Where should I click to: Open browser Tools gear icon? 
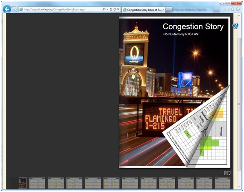(238, 9)
